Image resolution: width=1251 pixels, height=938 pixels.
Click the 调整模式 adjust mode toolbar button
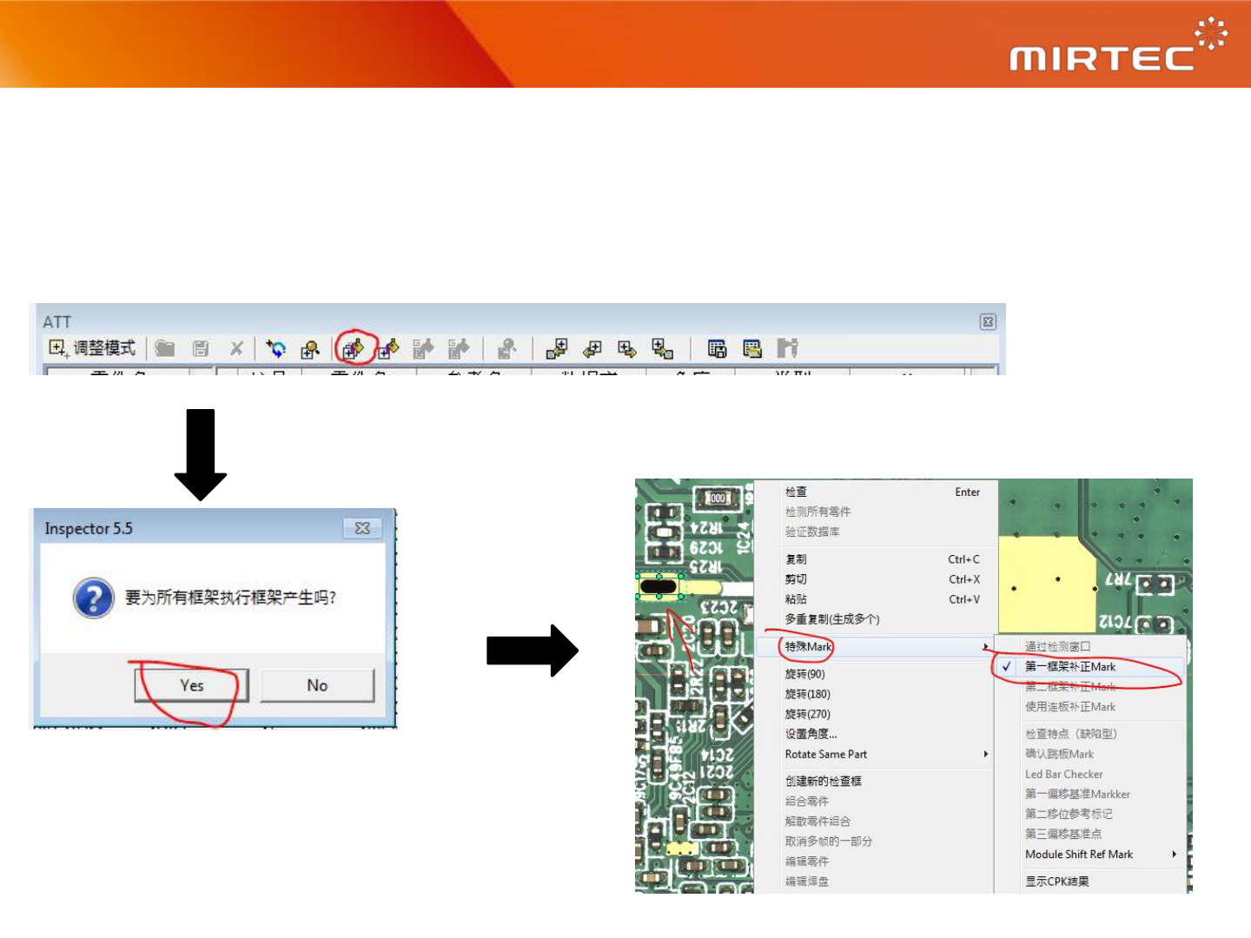[92, 348]
